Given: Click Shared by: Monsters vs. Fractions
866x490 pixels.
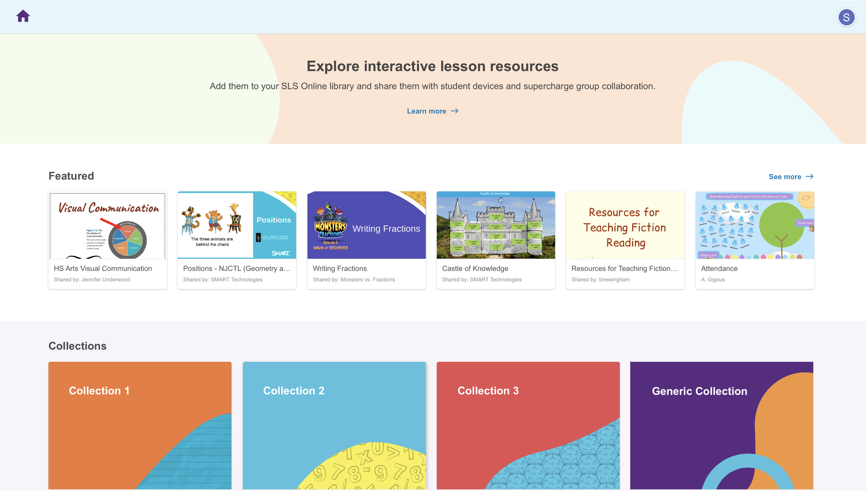Looking at the screenshot, I should (354, 280).
